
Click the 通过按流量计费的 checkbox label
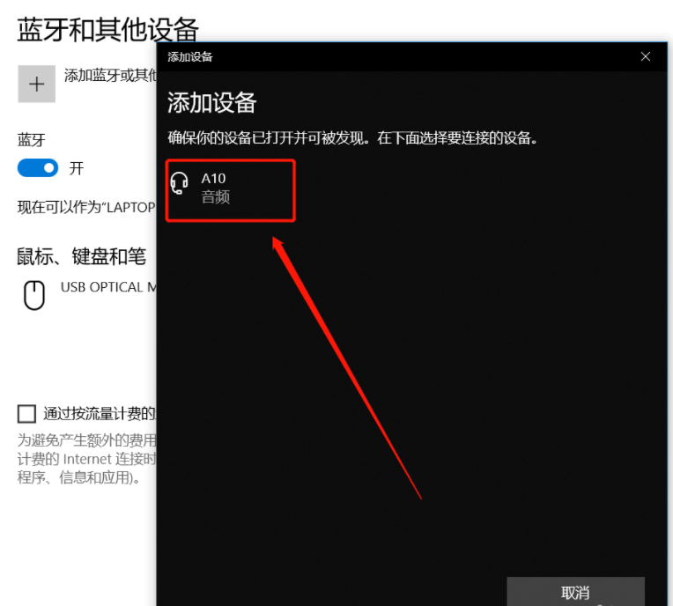point(100,414)
